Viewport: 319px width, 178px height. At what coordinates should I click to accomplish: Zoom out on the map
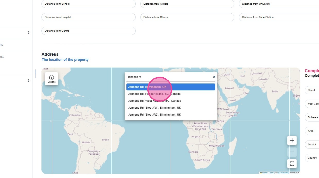pyautogui.click(x=292, y=152)
